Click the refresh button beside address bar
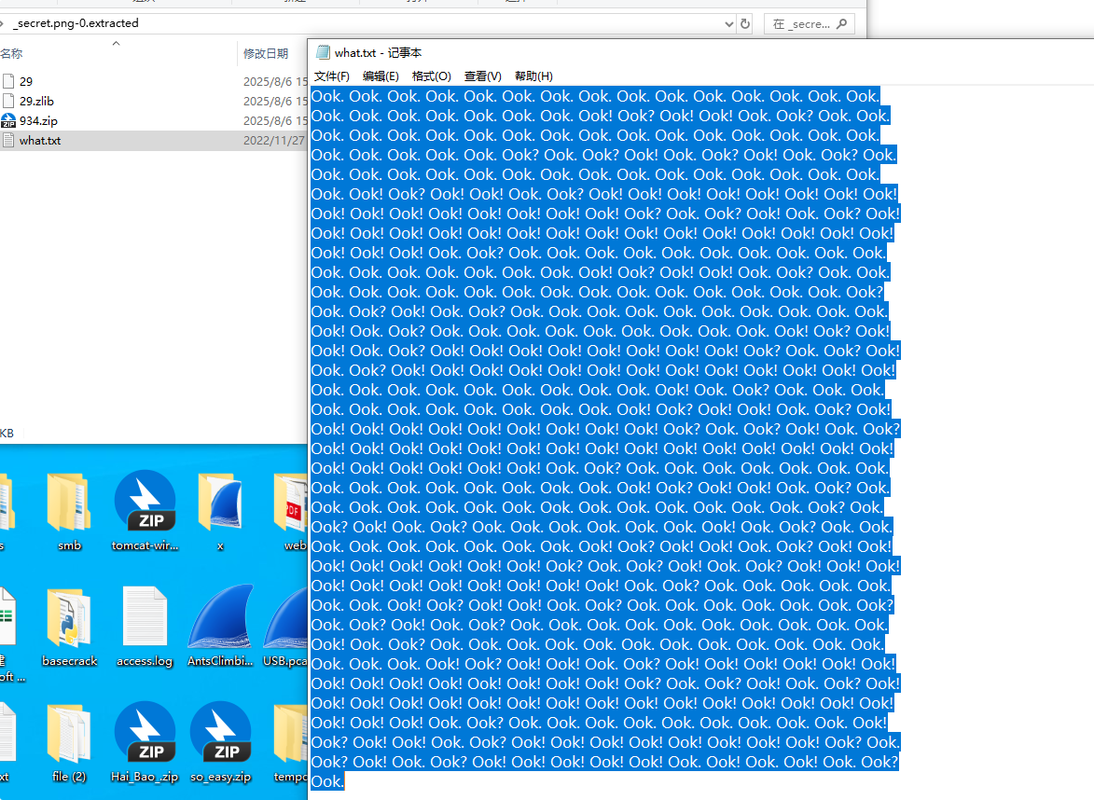This screenshot has width=1094, height=800. tap(745, 23)
